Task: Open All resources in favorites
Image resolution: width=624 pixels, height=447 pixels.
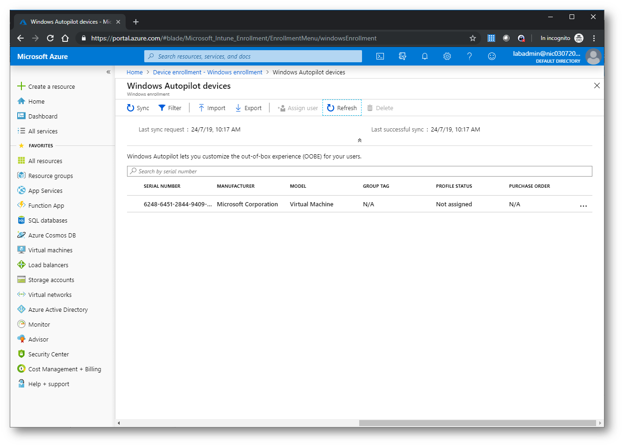Action: point(45,161)
